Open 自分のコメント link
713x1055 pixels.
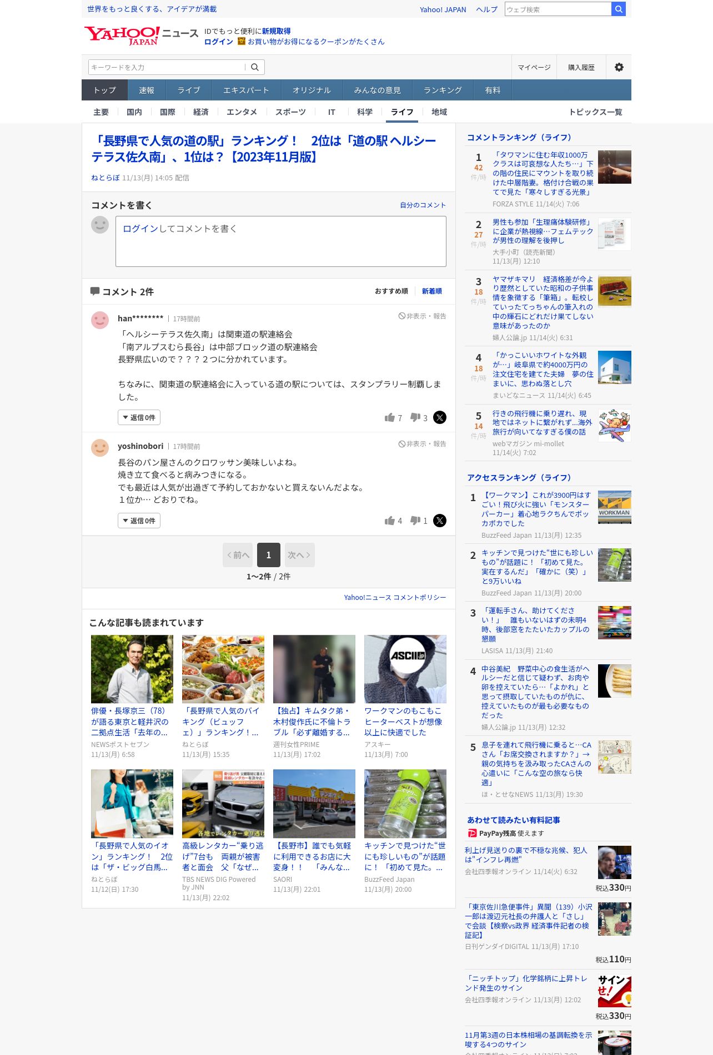[423, 205]
